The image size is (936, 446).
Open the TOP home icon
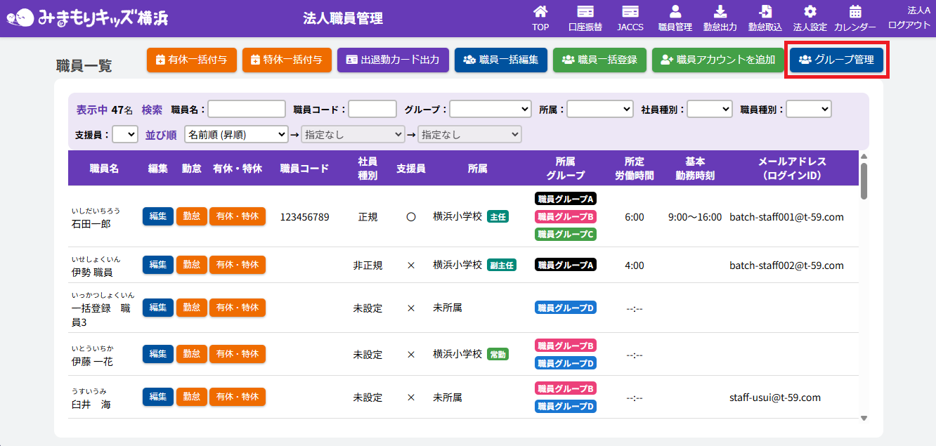[540, 12]
